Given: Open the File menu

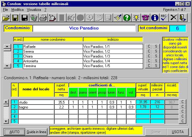Looking at the screenshot, I should [x=5, y=10].
